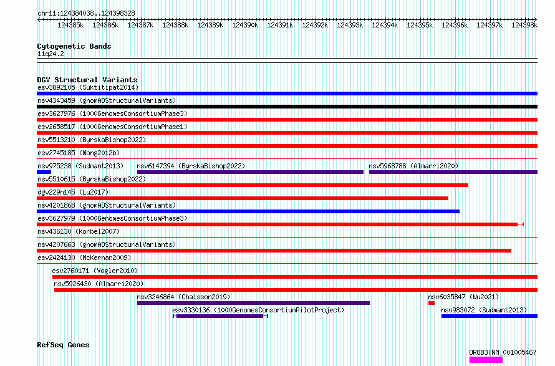Click the 124393k ruler tick label
The width and height of the screenshot is (555, 366).
point(350,26)
